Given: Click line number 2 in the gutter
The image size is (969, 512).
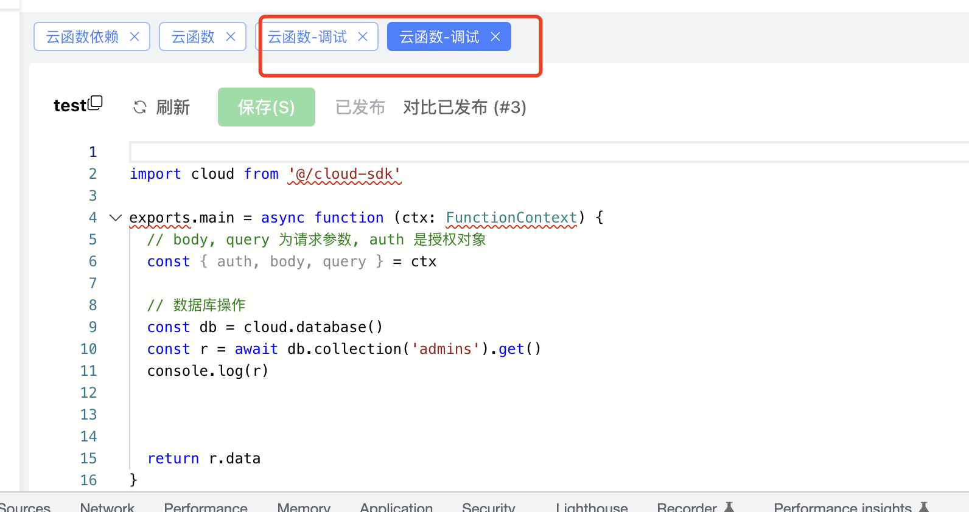Looking at the screenshot, I should tap(93, 174).
